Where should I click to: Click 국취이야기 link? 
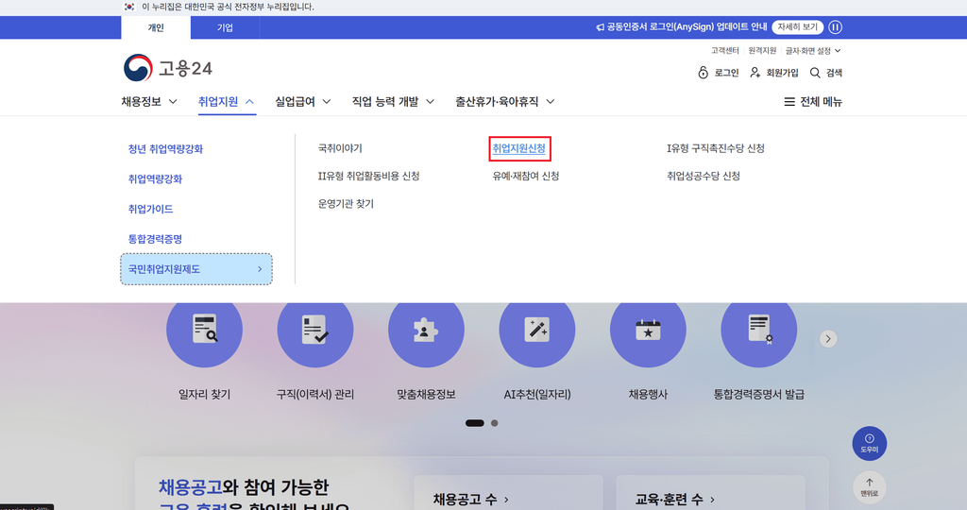pos(340,148)
